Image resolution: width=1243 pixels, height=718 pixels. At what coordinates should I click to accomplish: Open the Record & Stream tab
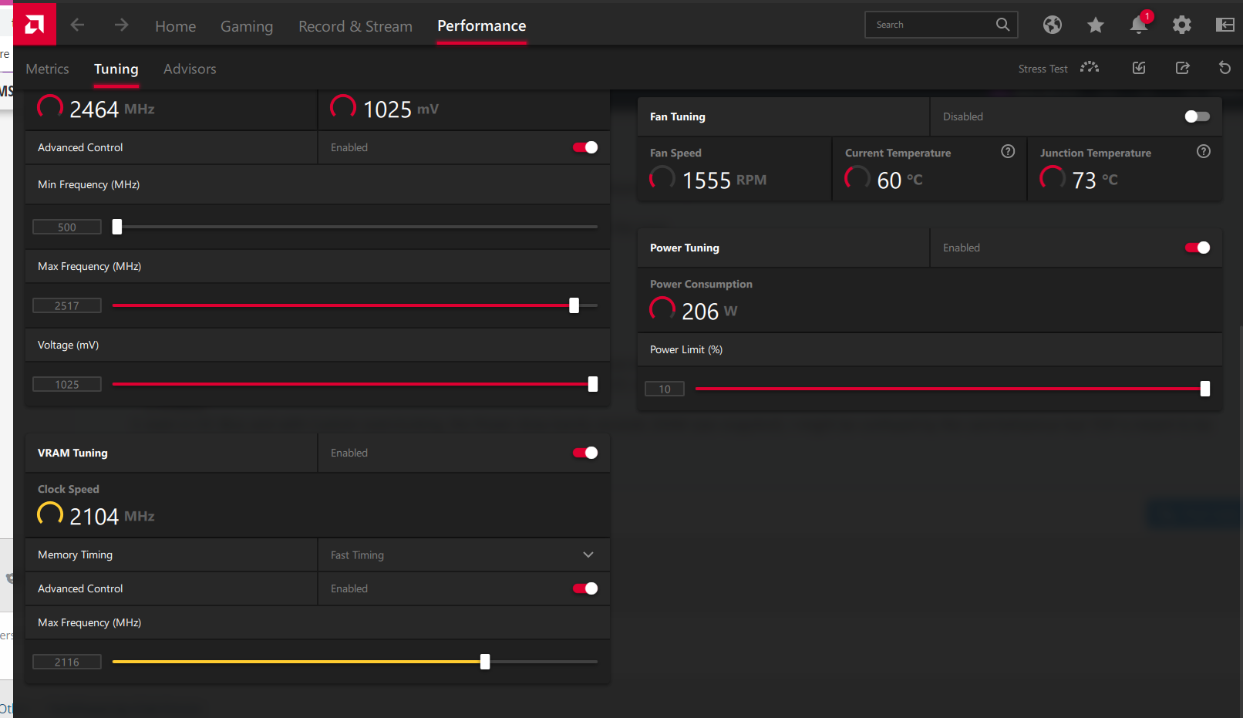click(x=355, y=26)
